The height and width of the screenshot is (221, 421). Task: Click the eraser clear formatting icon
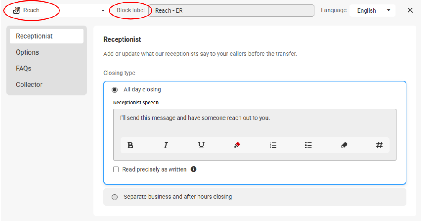[344, 146]
